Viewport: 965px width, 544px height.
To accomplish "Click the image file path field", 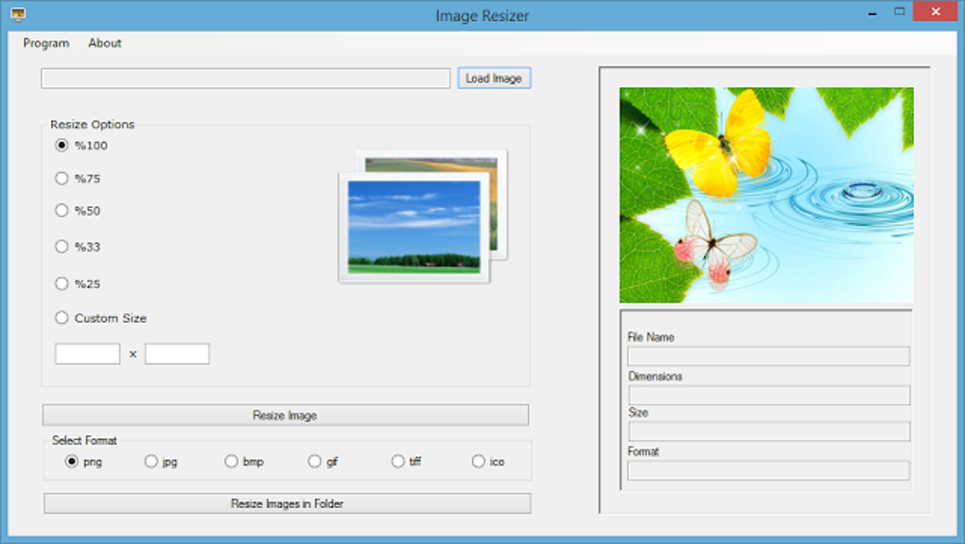I will [245, 79].
